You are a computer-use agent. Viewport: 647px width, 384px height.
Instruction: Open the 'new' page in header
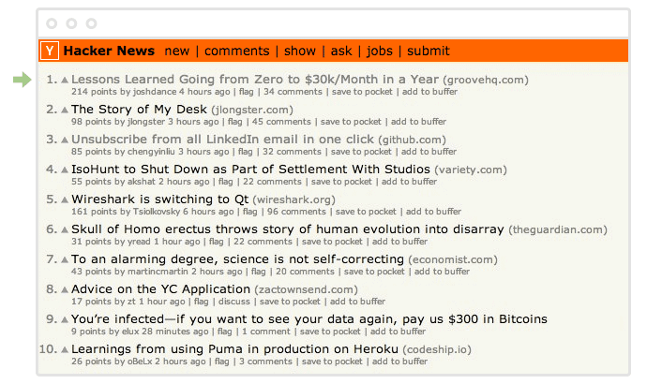tap(176, 51)
